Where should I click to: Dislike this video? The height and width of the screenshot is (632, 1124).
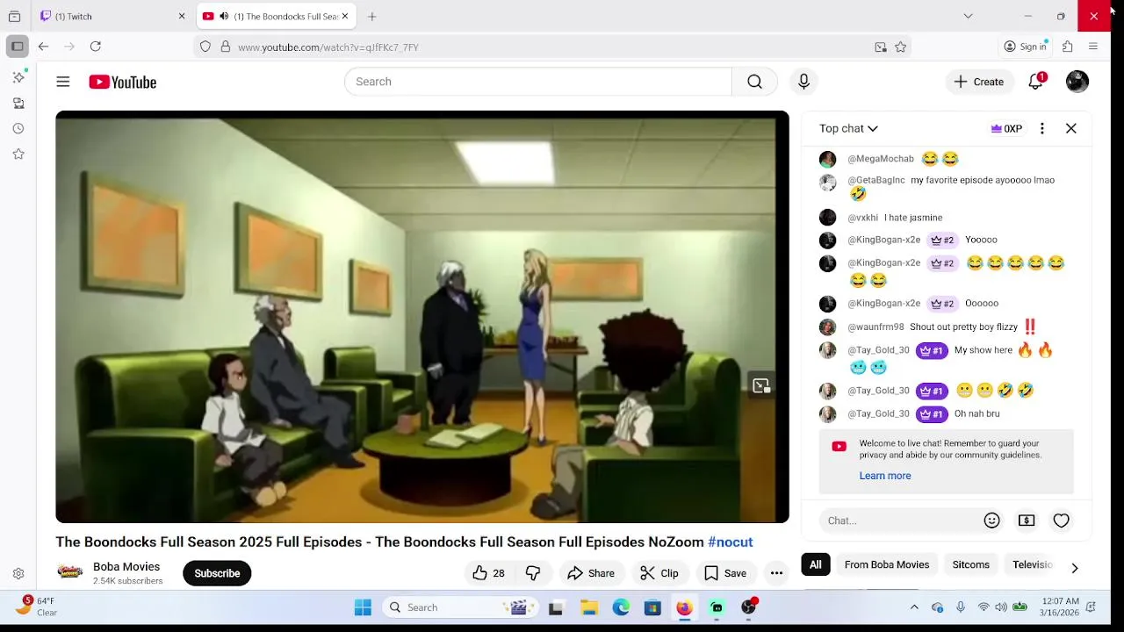(533, 573)
